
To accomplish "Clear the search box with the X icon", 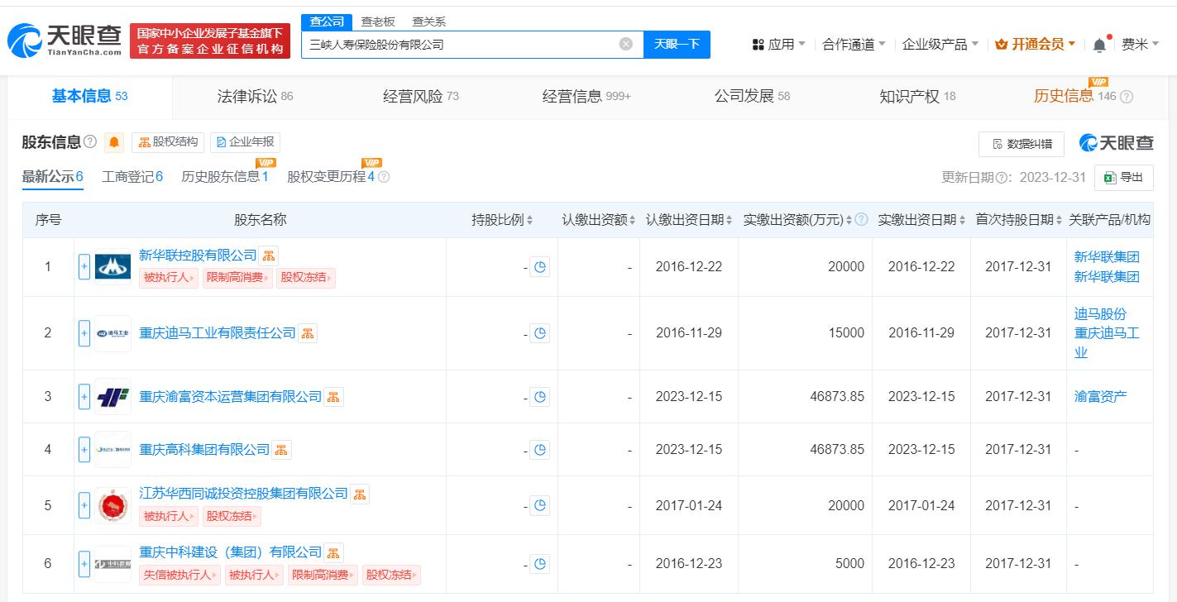I will (626, 44).
